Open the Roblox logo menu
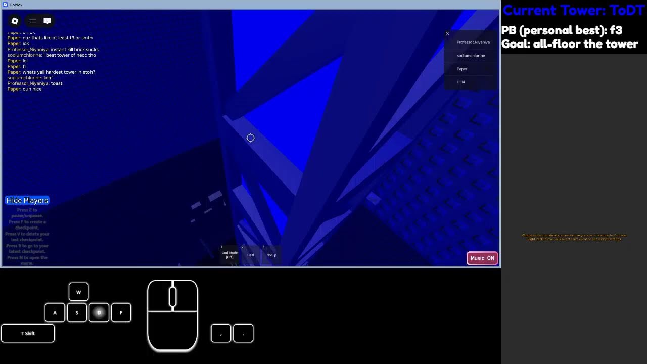The height and width of the screenshot is (364, 647). coord(15,21)
